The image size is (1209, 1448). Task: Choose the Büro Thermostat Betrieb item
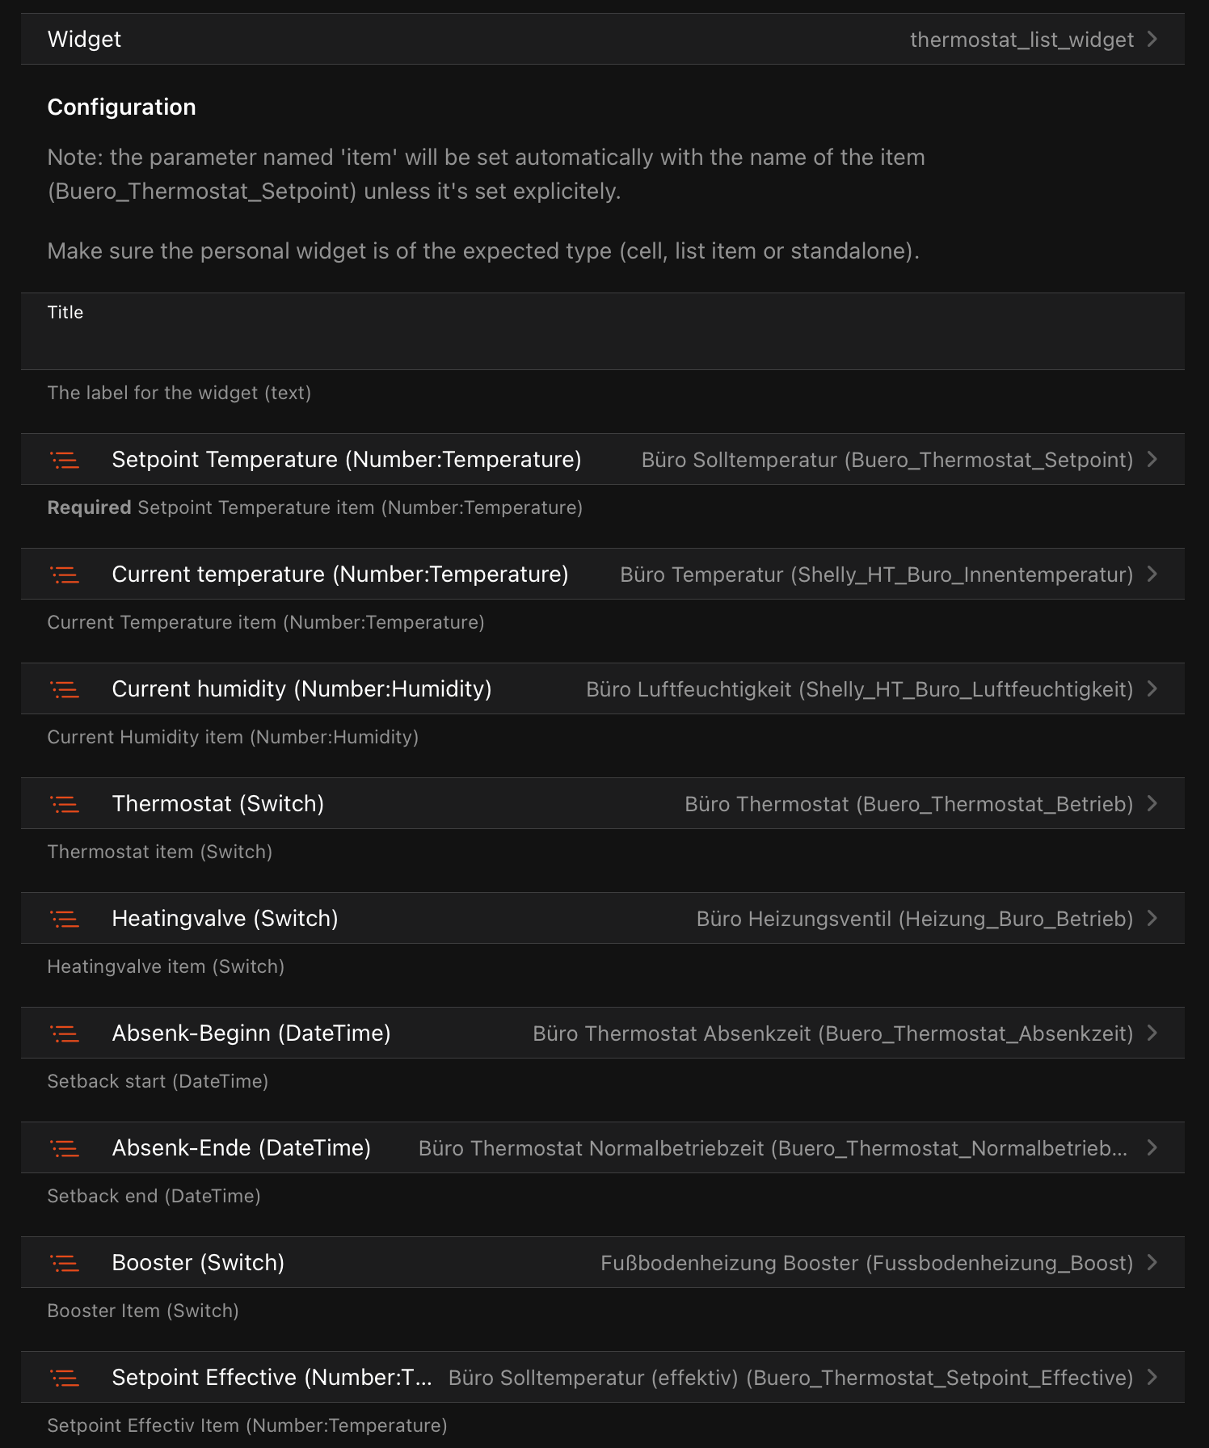pyautogui.click(x=908, y=804)
